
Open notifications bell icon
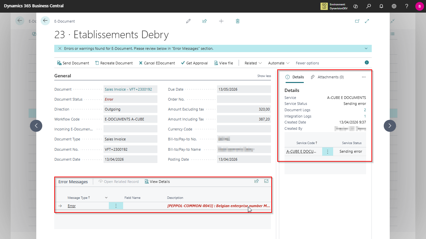coord(381,6)
